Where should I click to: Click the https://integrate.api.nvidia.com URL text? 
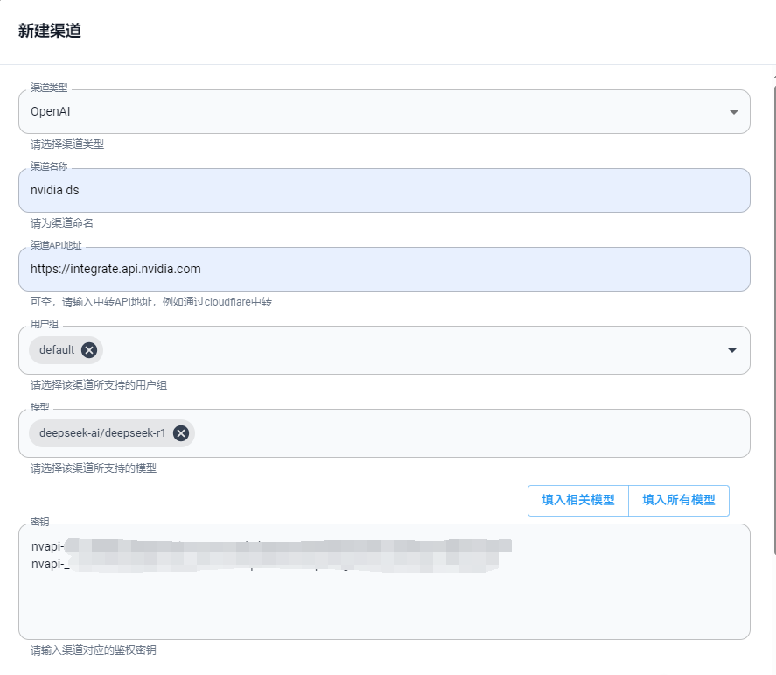(x=115, y=270)
